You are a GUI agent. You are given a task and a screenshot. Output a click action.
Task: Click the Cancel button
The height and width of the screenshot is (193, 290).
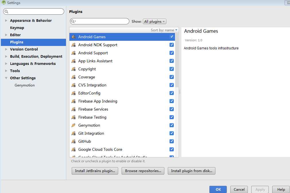pos(239,189)
